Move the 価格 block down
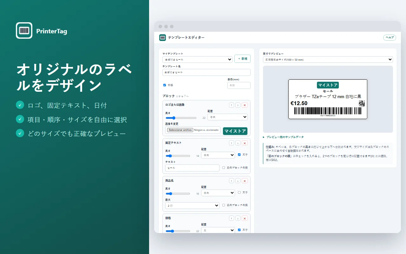The height and width of the screenshot is (254, 406). click(238, 218)
